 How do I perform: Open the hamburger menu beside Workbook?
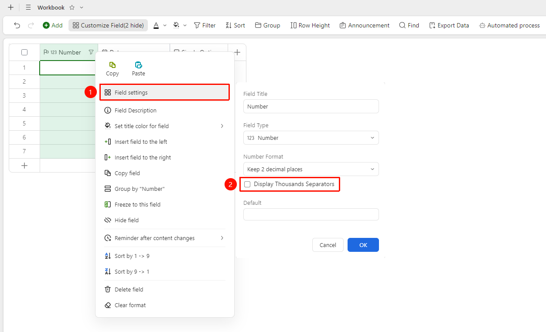pyautogui.click(x=28, y=7)
